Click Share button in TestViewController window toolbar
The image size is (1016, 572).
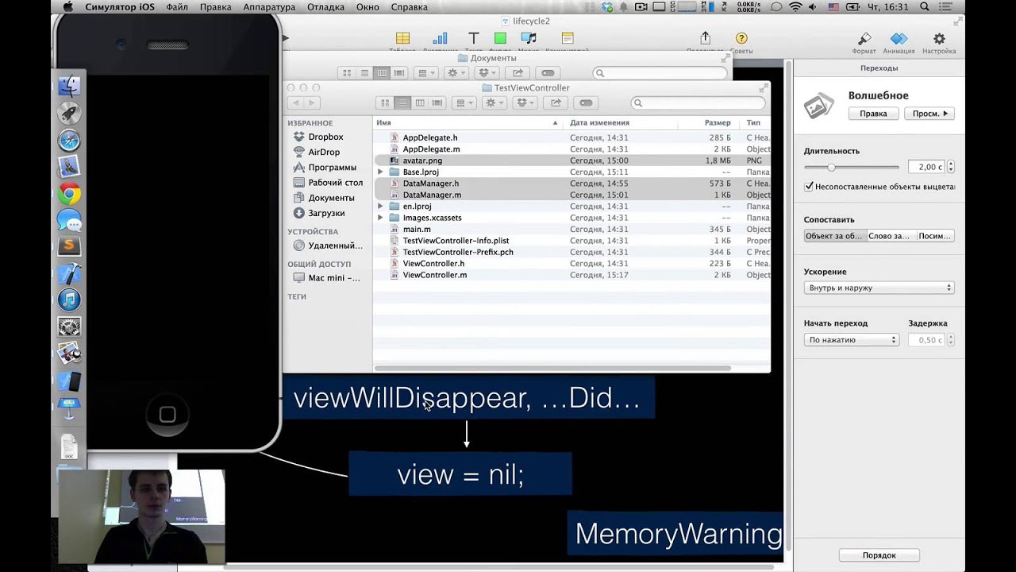tap(556, 102)
